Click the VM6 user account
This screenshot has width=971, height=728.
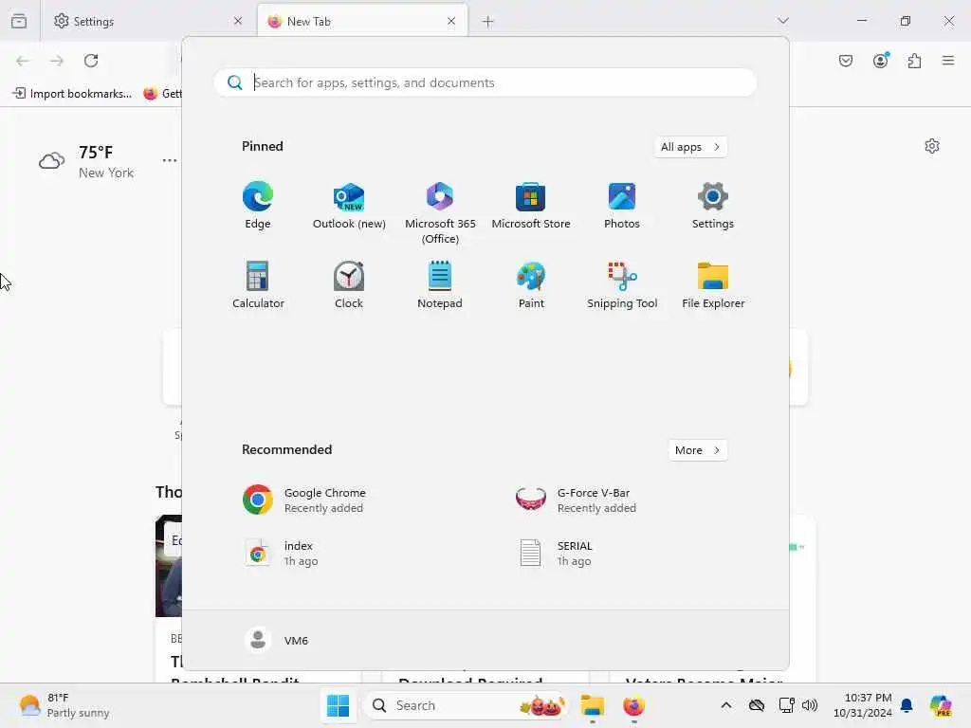coord(276,640)
